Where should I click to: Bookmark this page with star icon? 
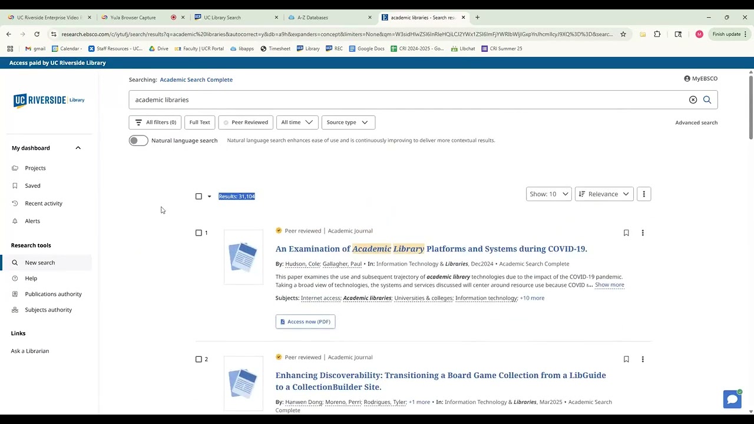623,34
